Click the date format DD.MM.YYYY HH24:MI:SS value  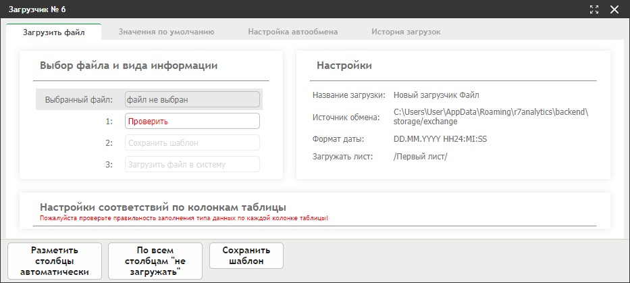point(440,139)
